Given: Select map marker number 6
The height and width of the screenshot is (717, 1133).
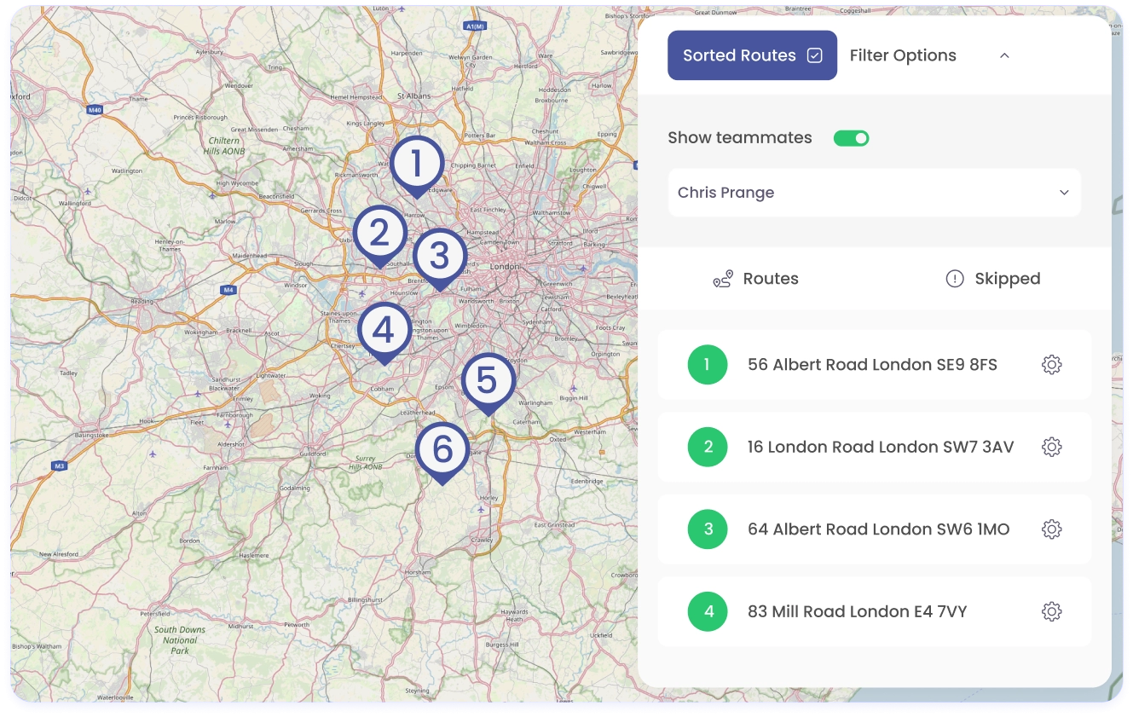Looking at the screenshot, I should (442, 450).
